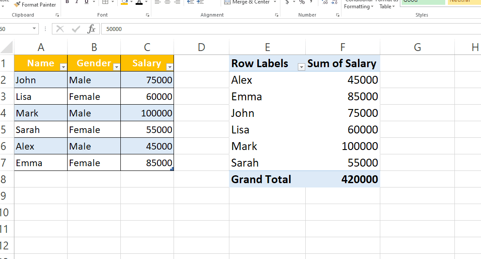Open the Format as Table menu
This screenshot has width=481, height=259.
coord(386,4)
